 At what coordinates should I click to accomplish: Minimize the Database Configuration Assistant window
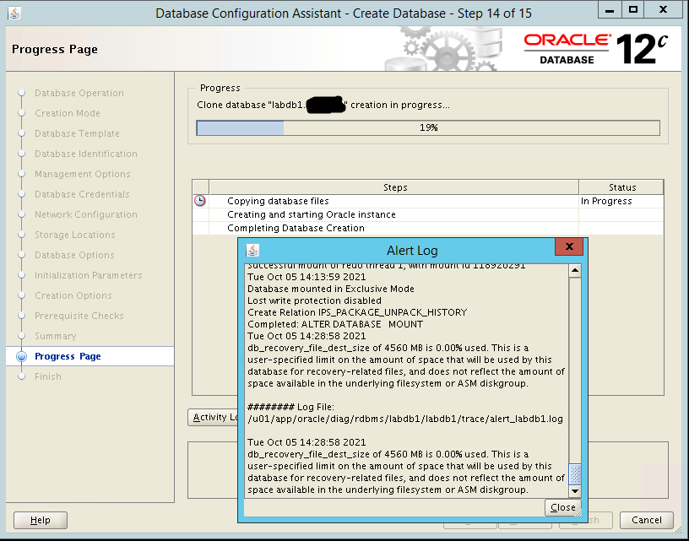610,9
